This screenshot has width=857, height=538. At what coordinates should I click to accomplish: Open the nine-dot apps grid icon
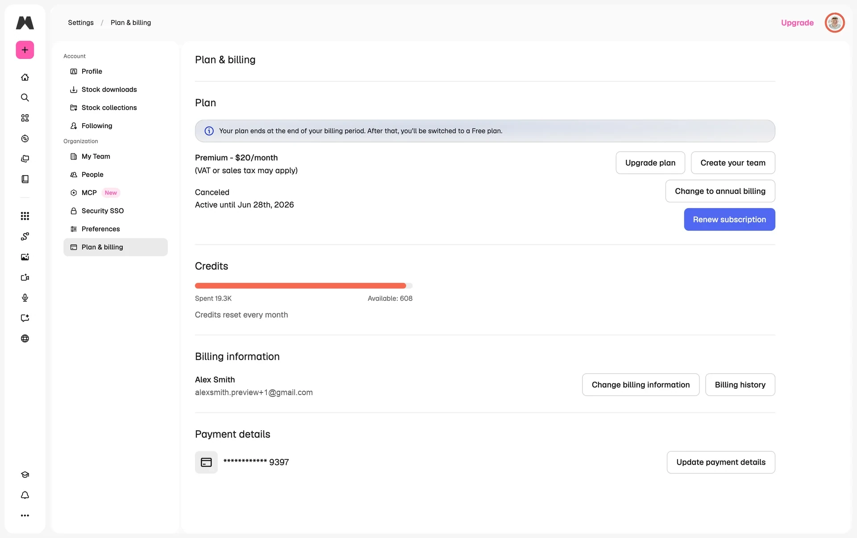click(25, 216)
